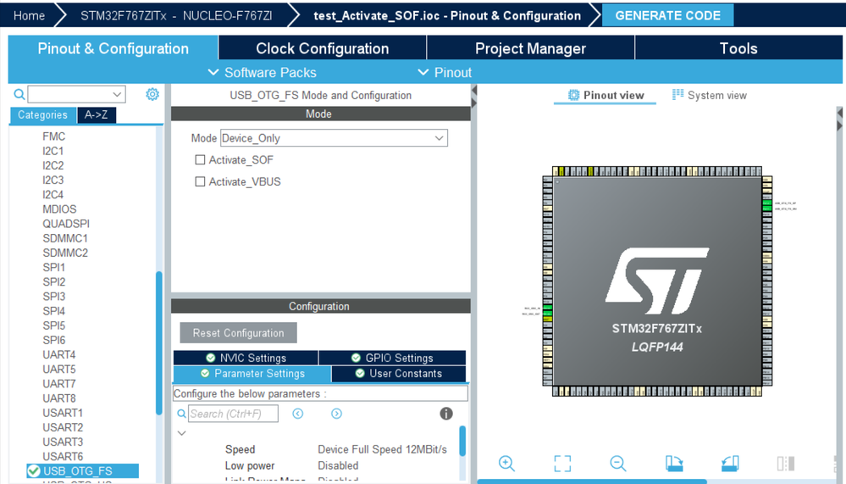Open the category search combo box dropdown
This screenshot has height=484, width=846.
117,94
